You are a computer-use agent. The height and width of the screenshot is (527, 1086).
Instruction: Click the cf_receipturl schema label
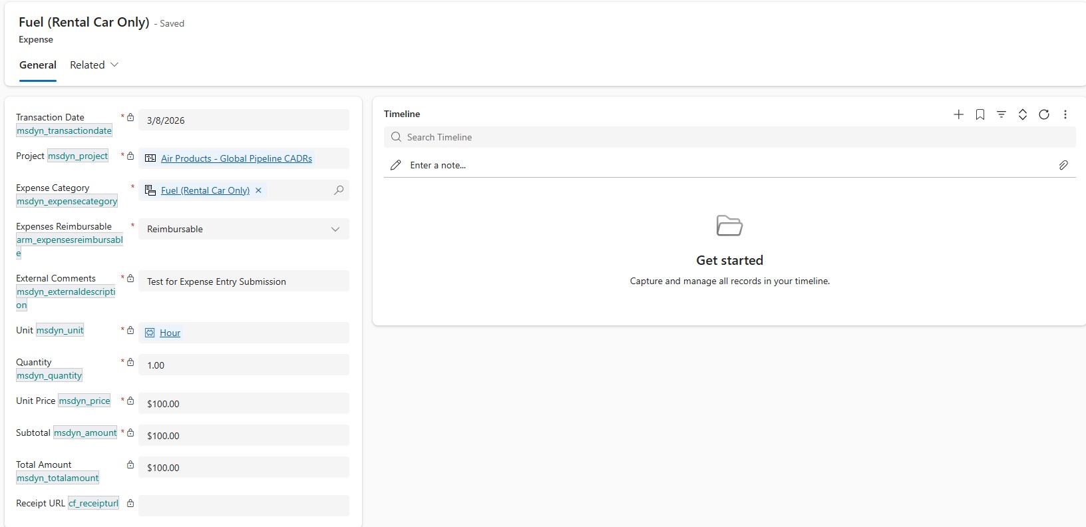click(x=93, y=503)
